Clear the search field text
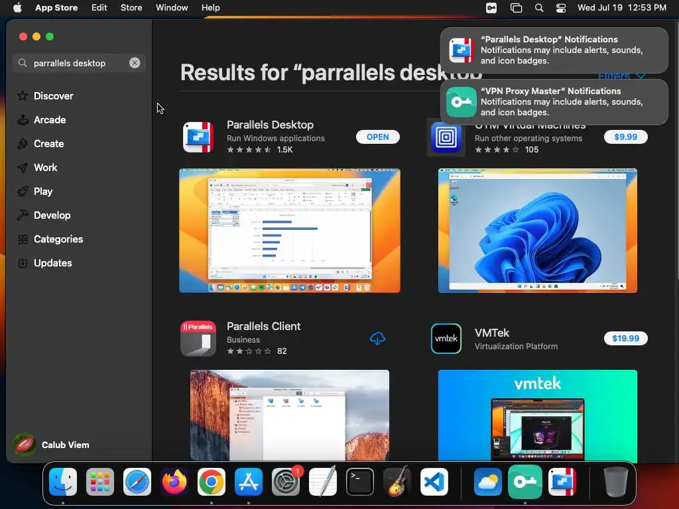The height and width of the screenshot is (509, 679). tap(135, 63)
